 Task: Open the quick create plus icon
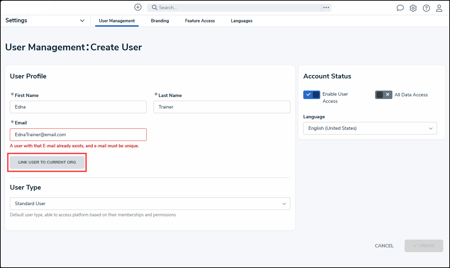[x=138, y=7]
